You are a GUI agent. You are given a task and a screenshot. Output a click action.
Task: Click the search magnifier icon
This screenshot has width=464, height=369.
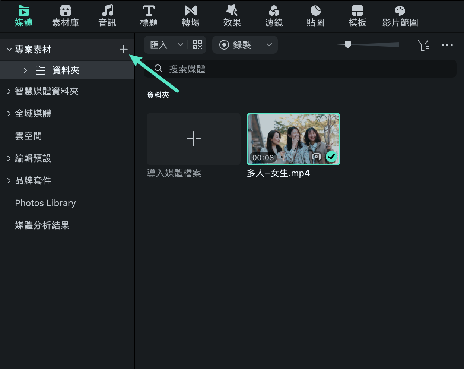pos(158,69)
